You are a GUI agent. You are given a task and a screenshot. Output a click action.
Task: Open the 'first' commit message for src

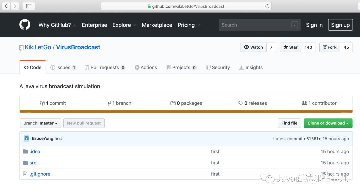click(215, 163)
